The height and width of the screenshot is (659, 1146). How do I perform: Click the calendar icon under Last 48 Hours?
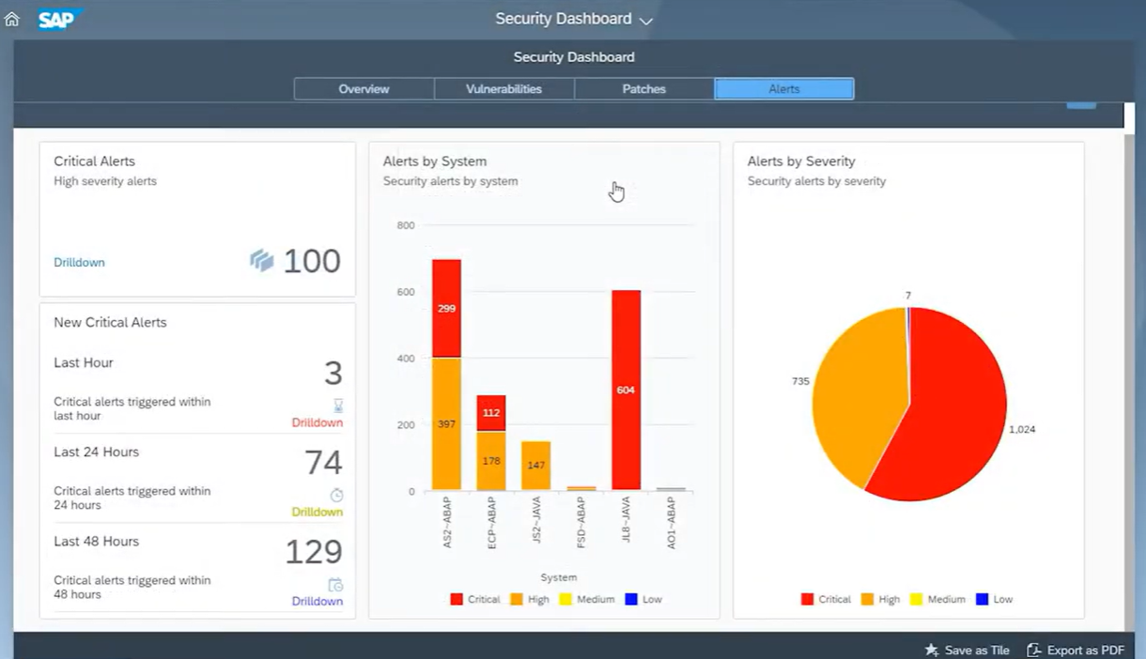tap(335, 585)
